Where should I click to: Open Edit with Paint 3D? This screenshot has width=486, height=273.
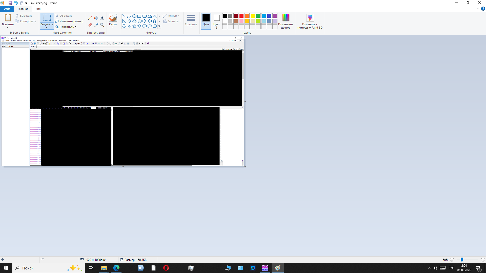coord(310,18)
